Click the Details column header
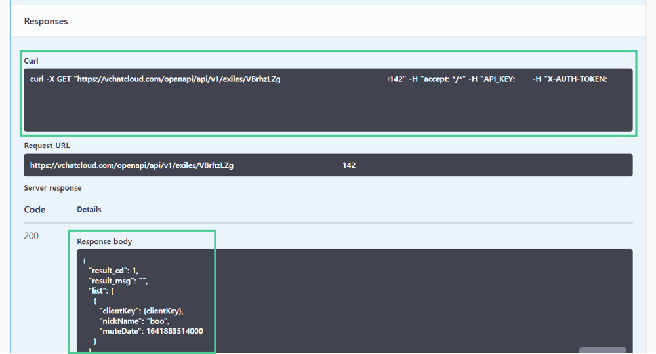Image resolution: width=656 pixels, height=354 pixels. pos(89,210)
